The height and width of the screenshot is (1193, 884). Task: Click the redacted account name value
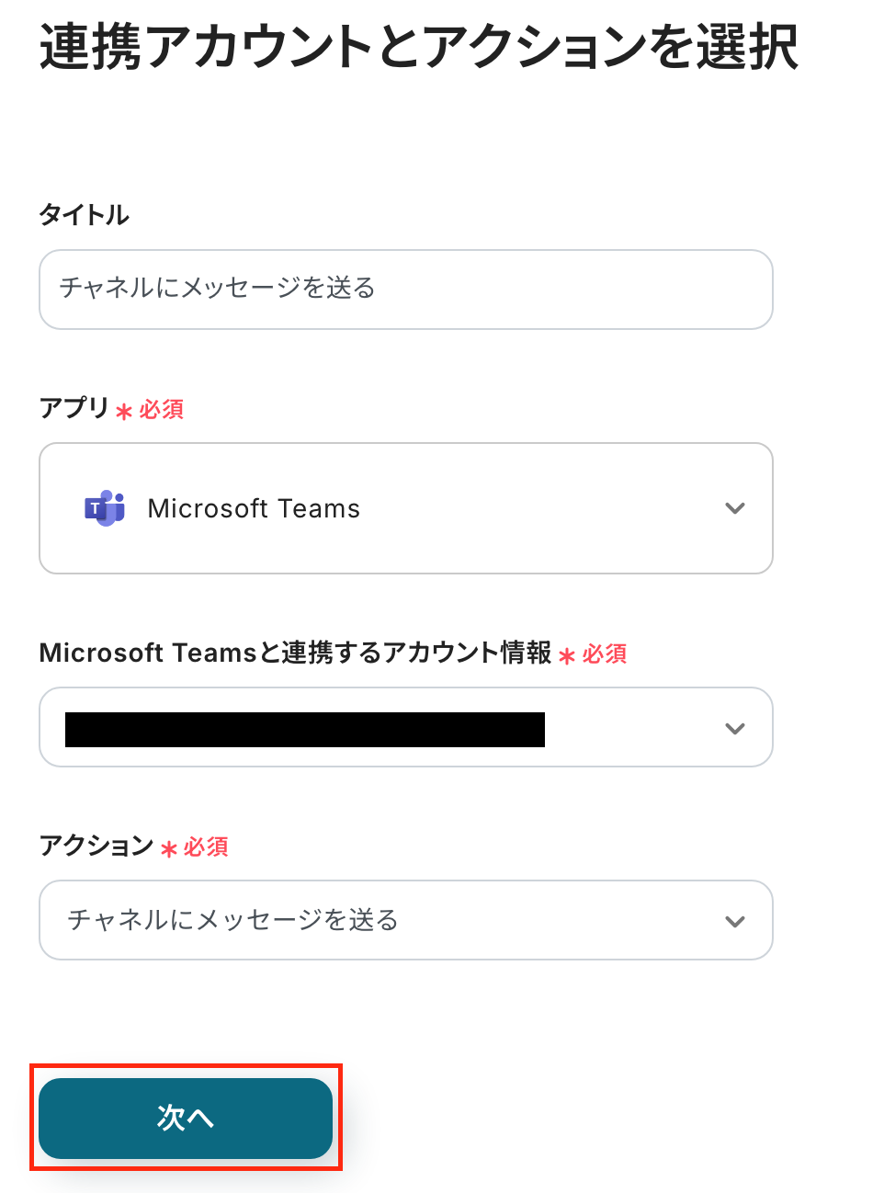tap(304, 729)
